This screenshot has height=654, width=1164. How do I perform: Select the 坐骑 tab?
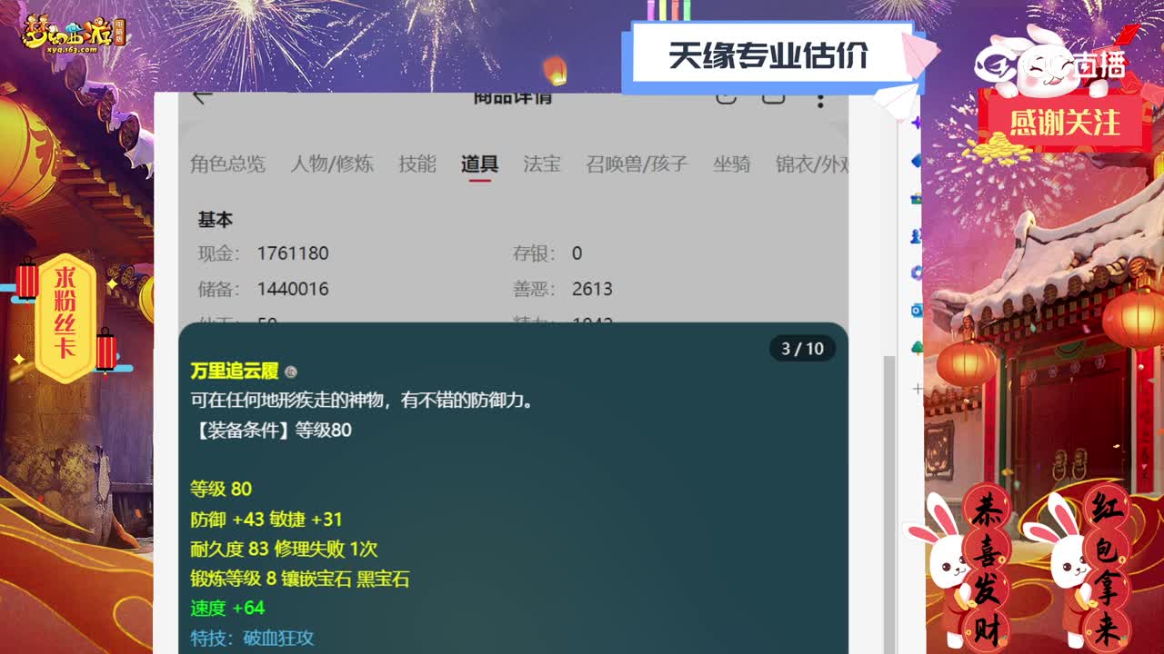733,164
